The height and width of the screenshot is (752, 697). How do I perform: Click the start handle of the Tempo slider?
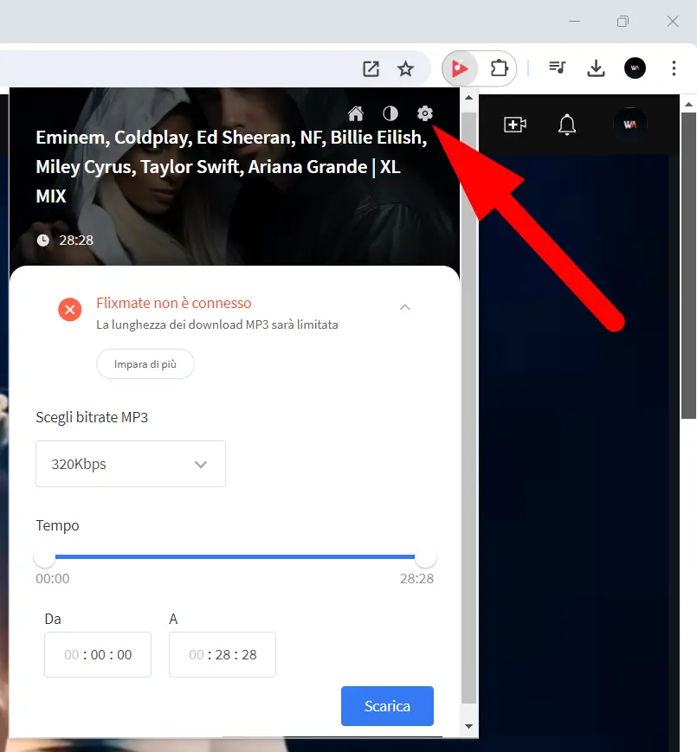pyautogui.click(x=45, y=556)
